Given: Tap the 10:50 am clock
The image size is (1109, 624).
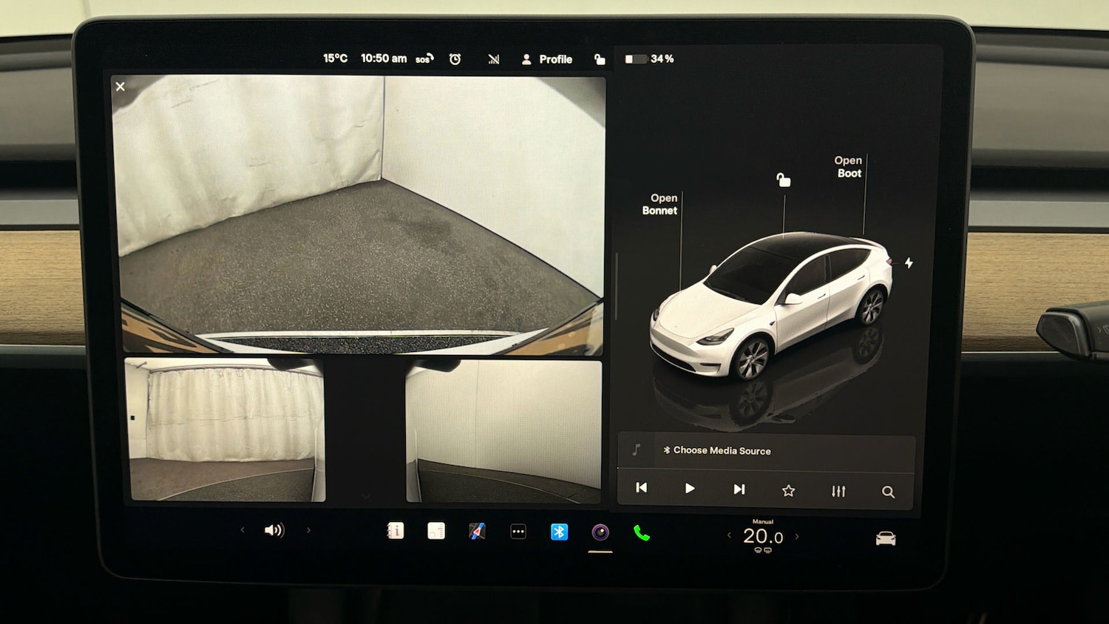Looking at the screenshot, I should (383, 58).
